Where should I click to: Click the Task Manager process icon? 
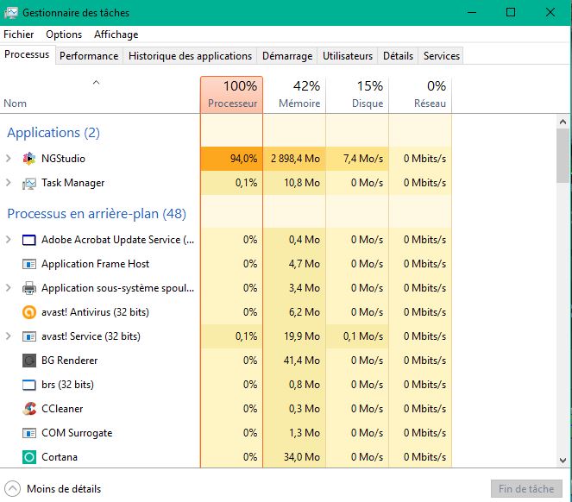[x=28, y=183]
